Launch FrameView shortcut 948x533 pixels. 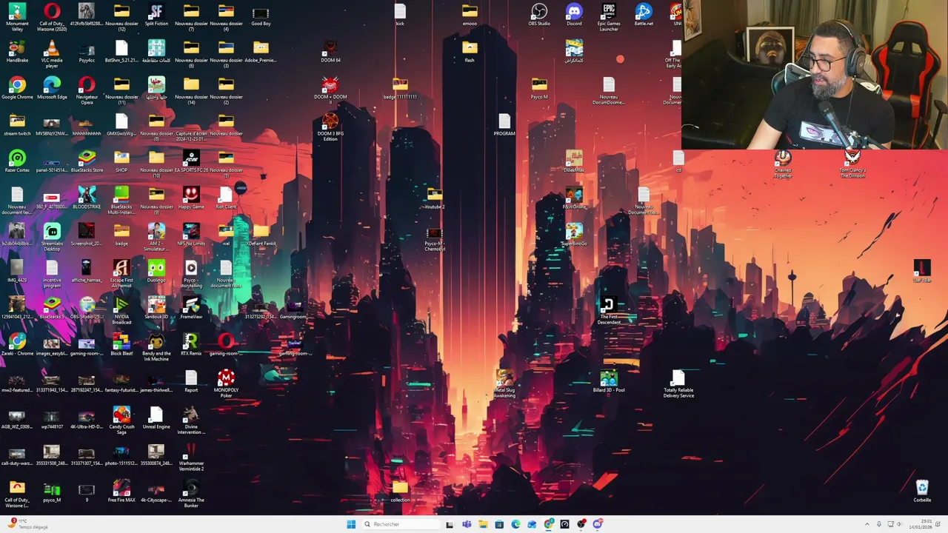(x=191, y=308)
